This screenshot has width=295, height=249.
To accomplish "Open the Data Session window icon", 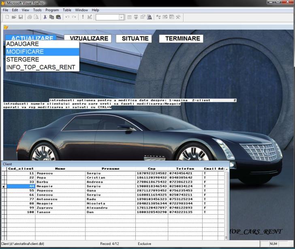I will click(136, 17).
